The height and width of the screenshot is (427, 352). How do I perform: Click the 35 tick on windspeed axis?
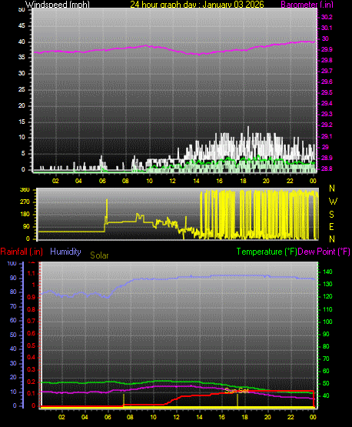click(x=22, y=58)
